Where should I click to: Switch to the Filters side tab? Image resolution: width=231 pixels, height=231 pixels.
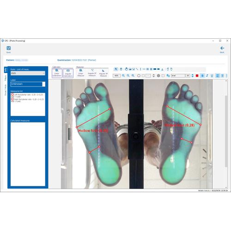pos(6,78)
